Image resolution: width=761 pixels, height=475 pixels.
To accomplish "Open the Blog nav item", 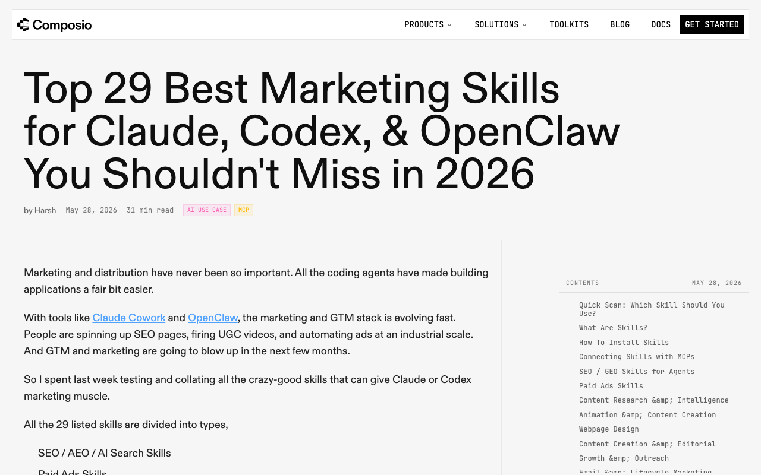I will tap(620, 24).
